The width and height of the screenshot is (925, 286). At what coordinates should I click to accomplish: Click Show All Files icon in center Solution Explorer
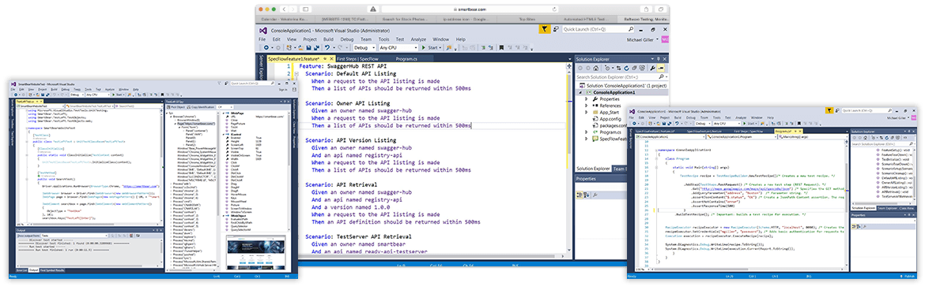coord(642,69)
